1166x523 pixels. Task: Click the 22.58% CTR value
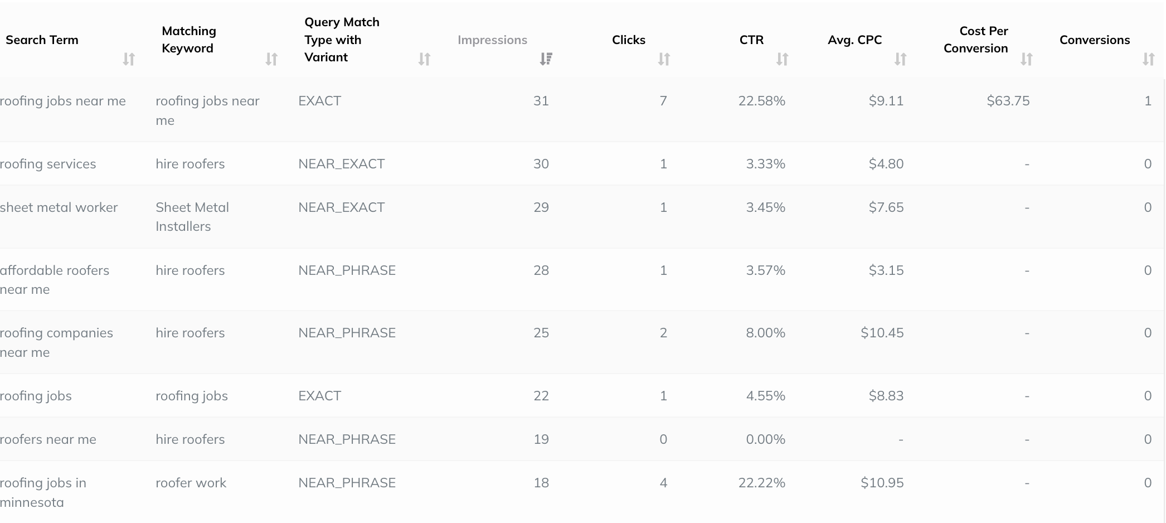[761, 101]
